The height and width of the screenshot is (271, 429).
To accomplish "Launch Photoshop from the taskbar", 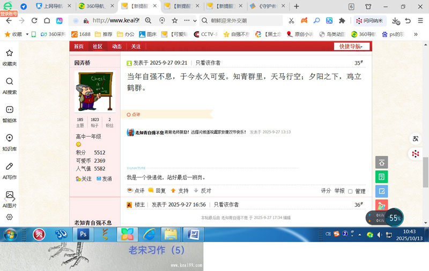I will [83, 234].
